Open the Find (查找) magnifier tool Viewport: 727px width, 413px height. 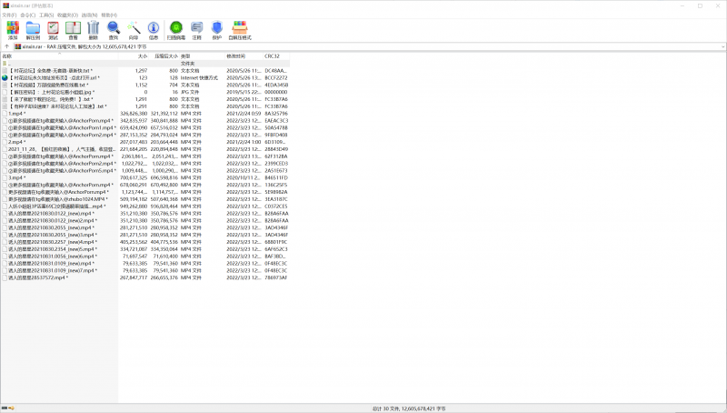(x=114, y=29)
